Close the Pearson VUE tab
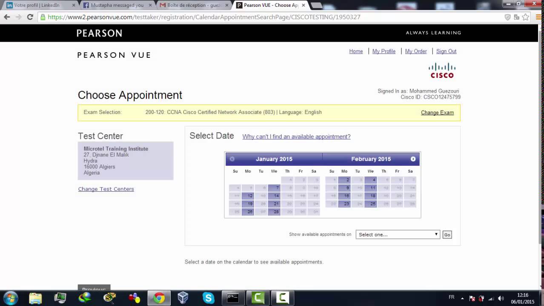 (303, 6)
